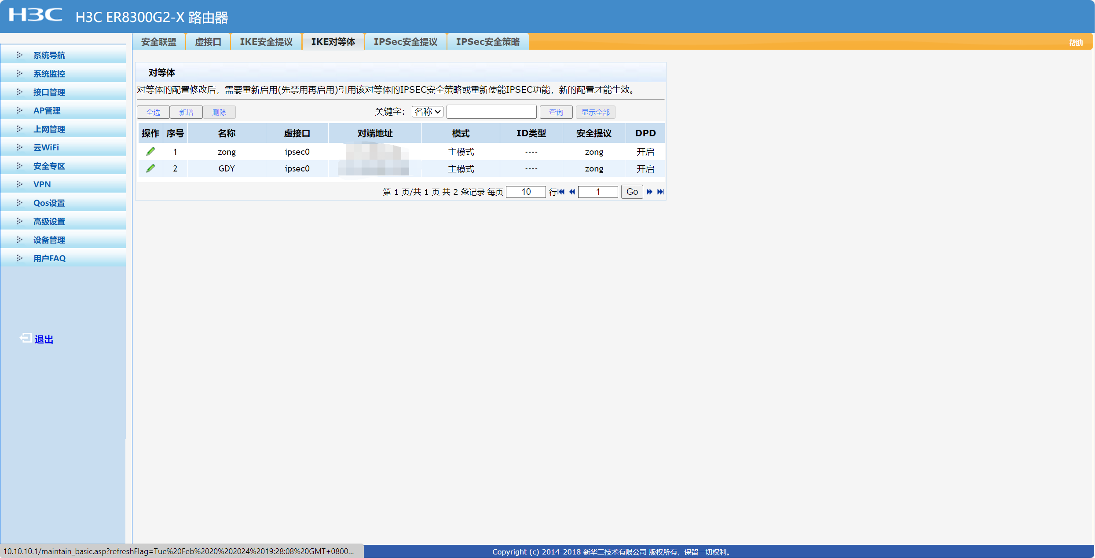Click the edit pencil for GDY row
1095x558 pixels.
pos(150,168)
